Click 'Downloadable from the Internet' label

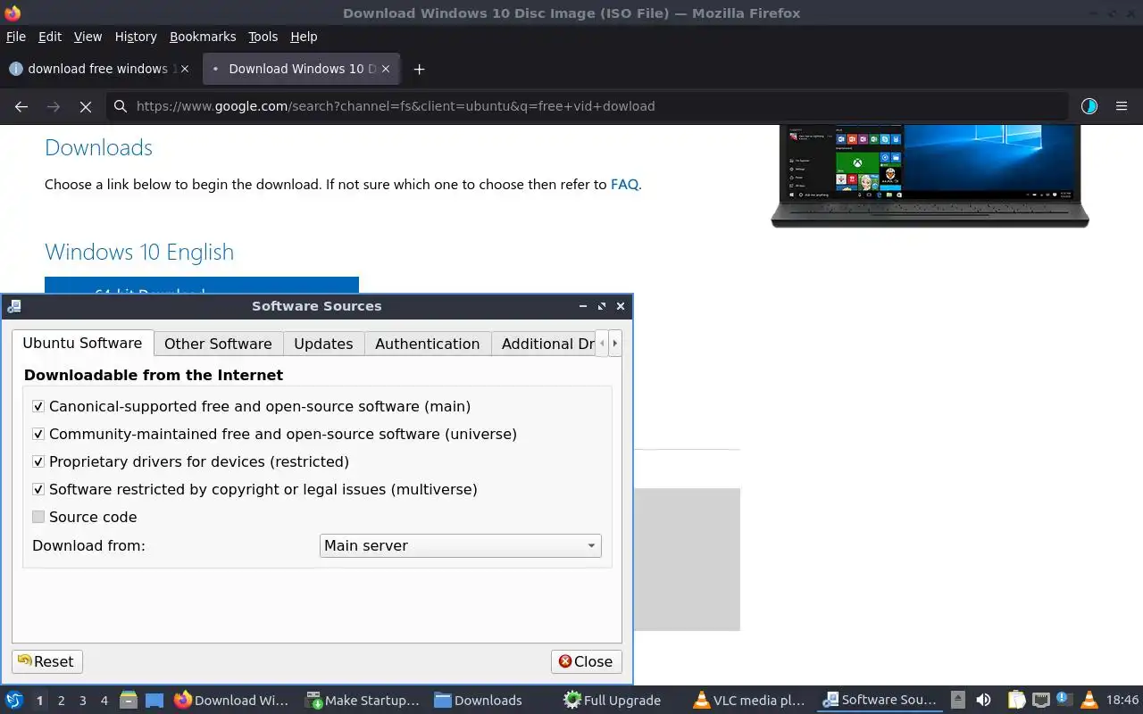(x=154, y=375)
